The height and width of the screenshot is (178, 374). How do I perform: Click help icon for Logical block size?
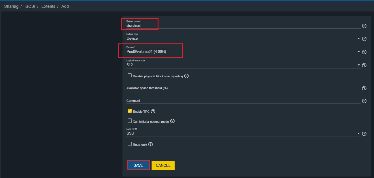pyautogui.click(x=364, y=65)
